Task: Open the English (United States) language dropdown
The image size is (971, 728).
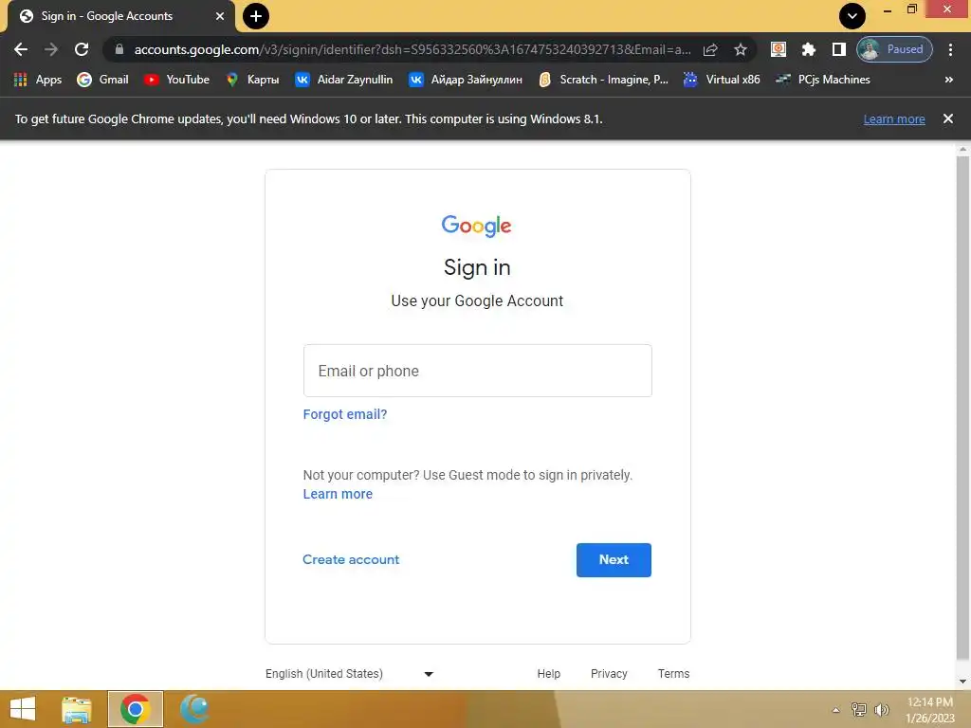Action: click(349, 674)
